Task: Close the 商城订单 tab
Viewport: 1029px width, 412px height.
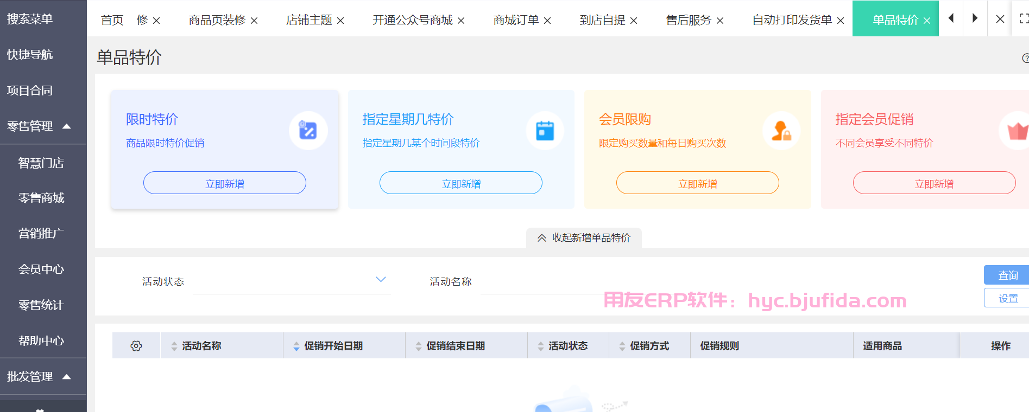Action: [547, 21]
